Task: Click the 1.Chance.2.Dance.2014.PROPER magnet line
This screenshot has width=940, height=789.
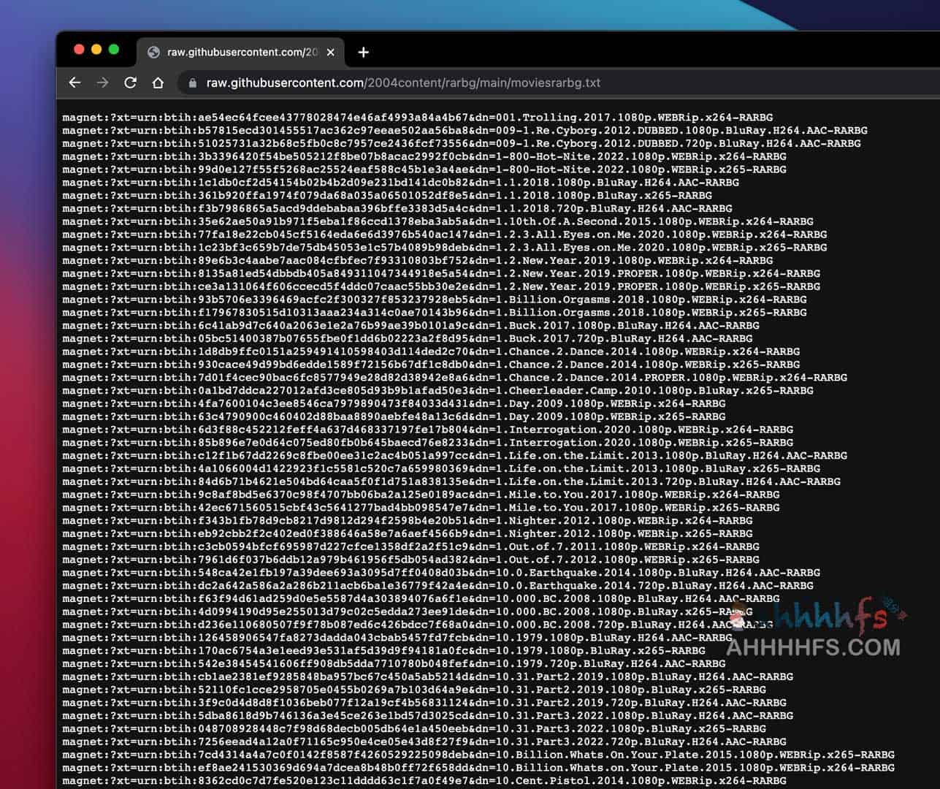Action: [454, 377]
